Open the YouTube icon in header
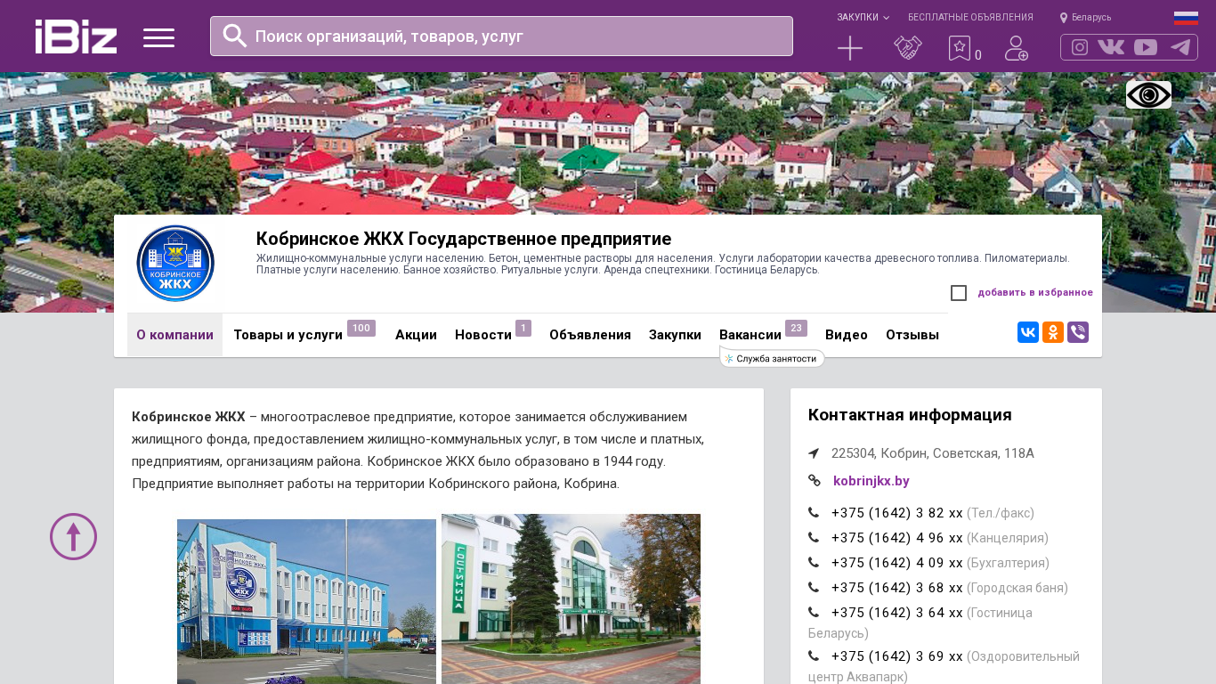1216x684 pixels. [1146, 47]
